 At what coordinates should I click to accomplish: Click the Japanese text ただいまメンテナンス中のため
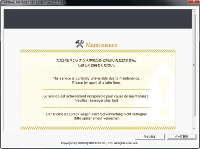pyautogui.click(x=79, y=61)
